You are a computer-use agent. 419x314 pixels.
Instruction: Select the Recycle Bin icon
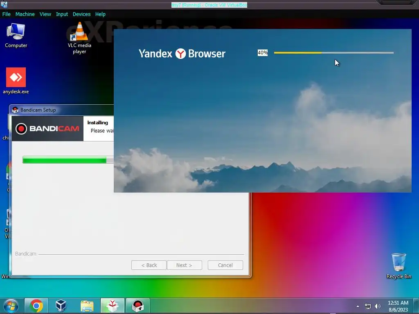pos(399,266)
